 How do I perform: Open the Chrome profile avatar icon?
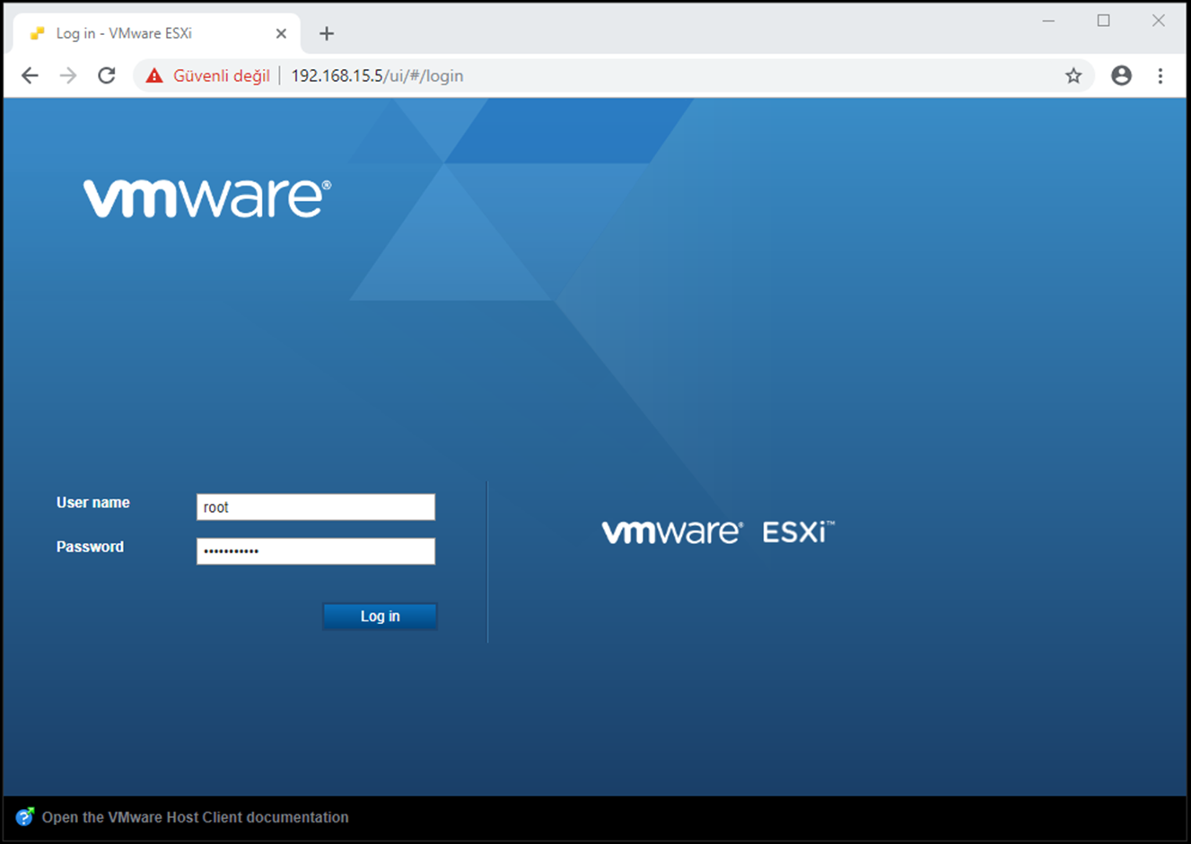click(1121, 75)
